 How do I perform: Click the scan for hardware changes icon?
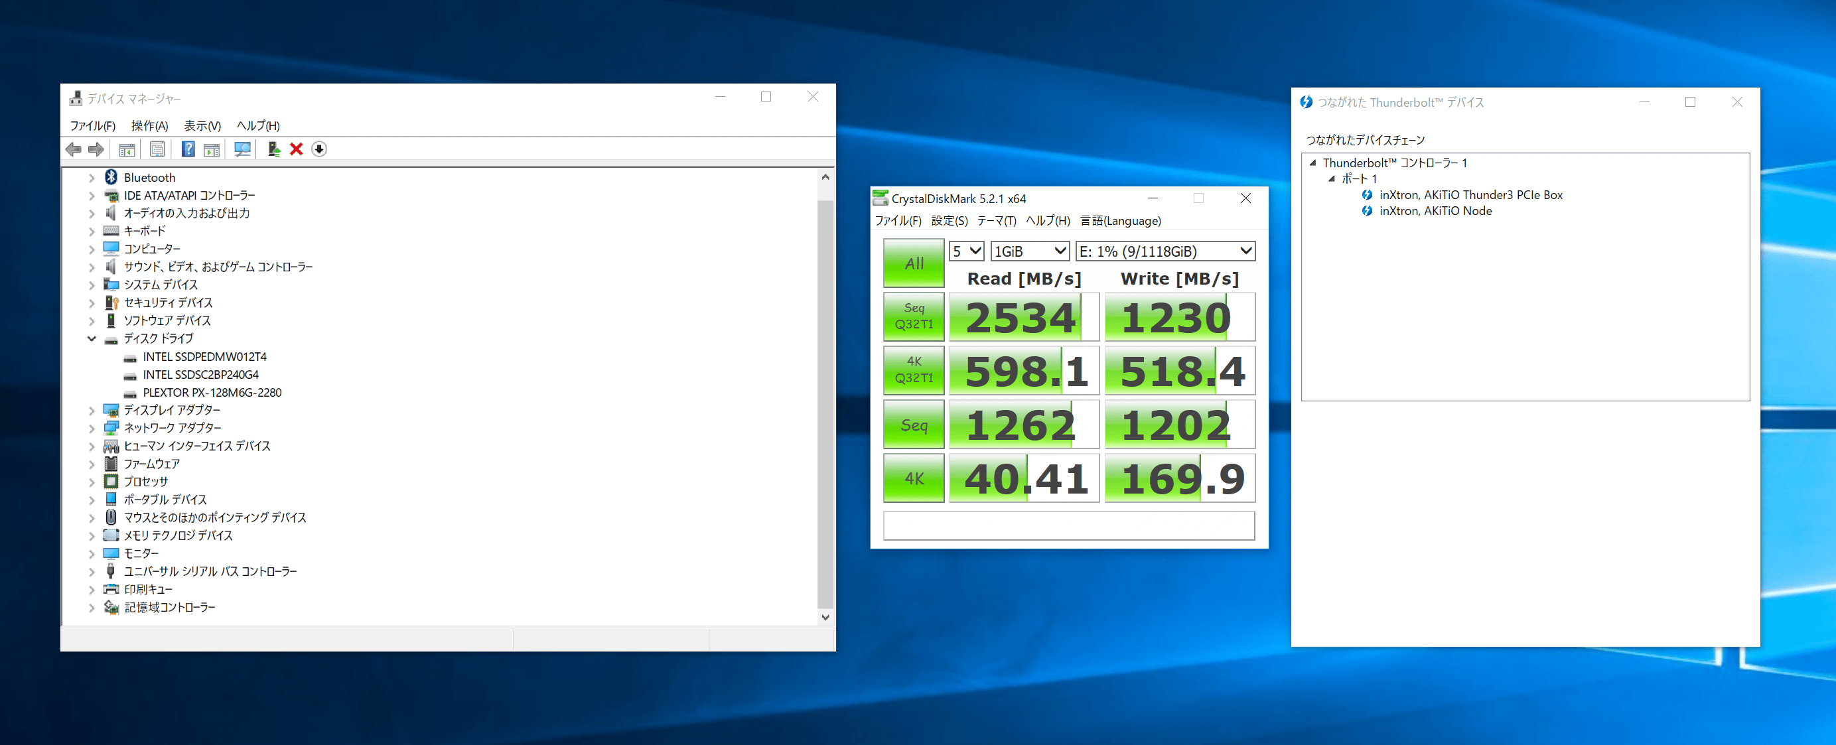pyautogui.click(x=242, y=149)
